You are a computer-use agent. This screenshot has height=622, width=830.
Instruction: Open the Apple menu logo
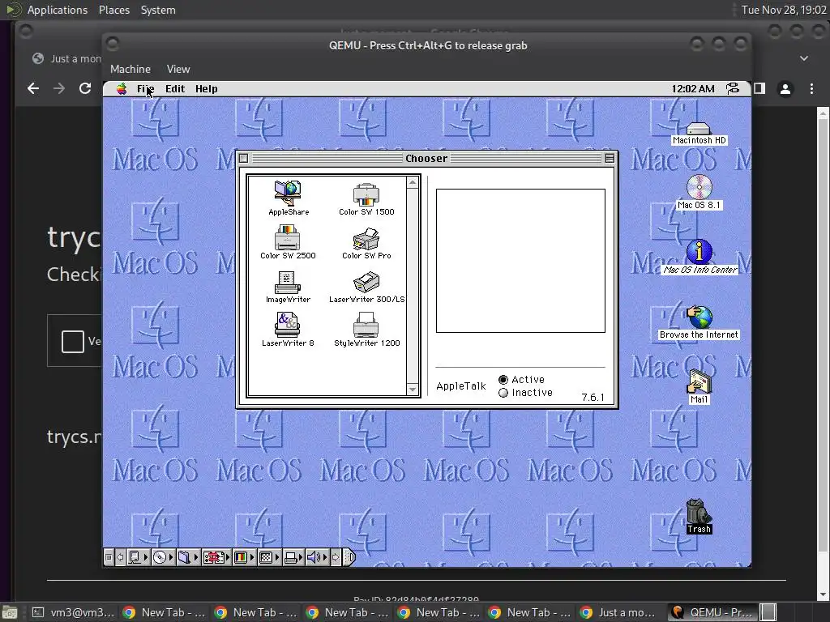[x=122, y=89]
